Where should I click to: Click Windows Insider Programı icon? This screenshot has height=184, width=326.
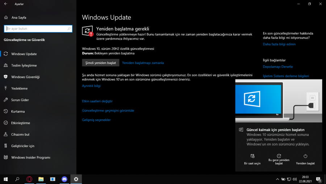(x=5, y=158)
